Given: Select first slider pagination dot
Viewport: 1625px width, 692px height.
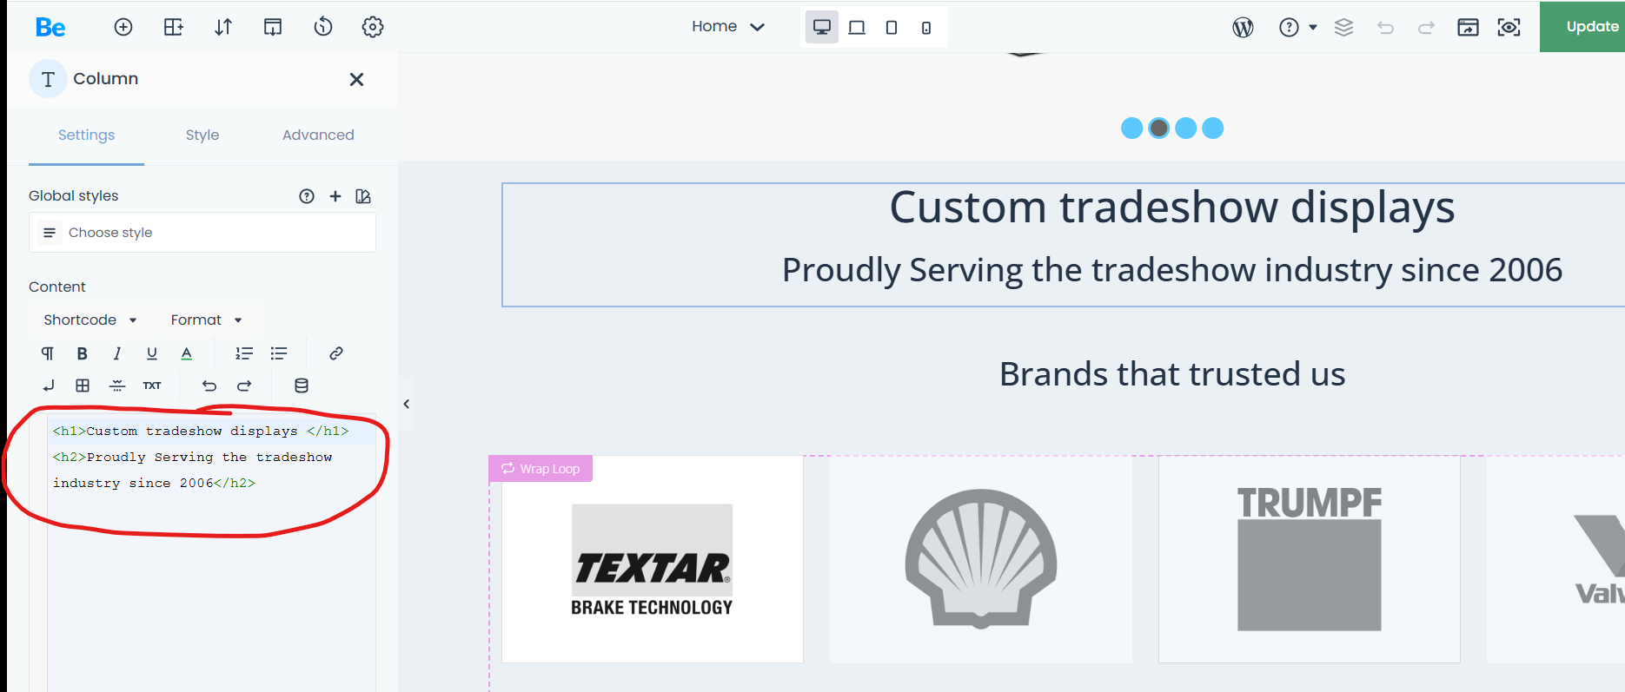Looking at the screenshot, I should [x=1131, y=129].
